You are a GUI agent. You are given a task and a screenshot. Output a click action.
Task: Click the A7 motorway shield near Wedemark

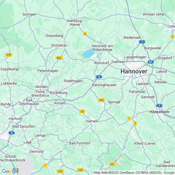[x=142, y=42]
